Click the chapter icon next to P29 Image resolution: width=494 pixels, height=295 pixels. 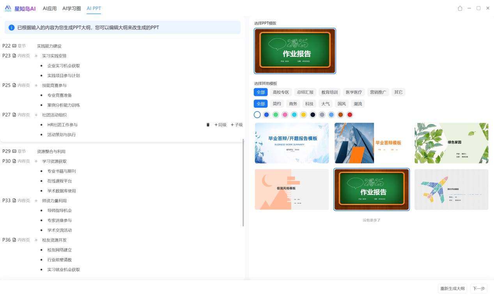(14, 151)
